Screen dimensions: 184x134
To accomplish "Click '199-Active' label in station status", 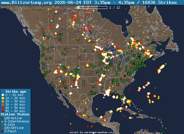I will coord(13,118).
